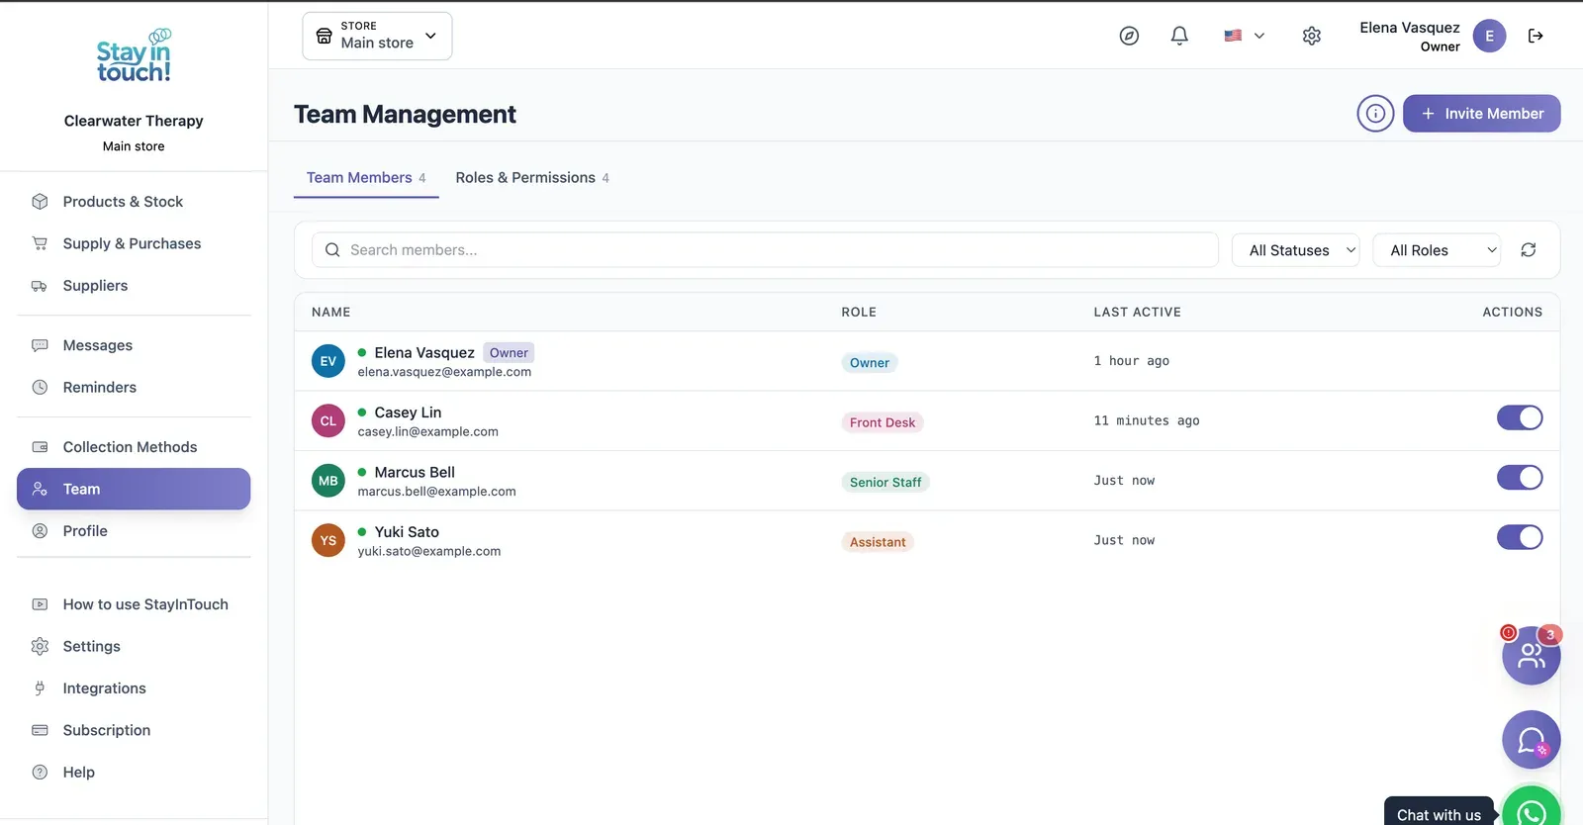Open the language flag dropdown

[x=1244, y=36]
